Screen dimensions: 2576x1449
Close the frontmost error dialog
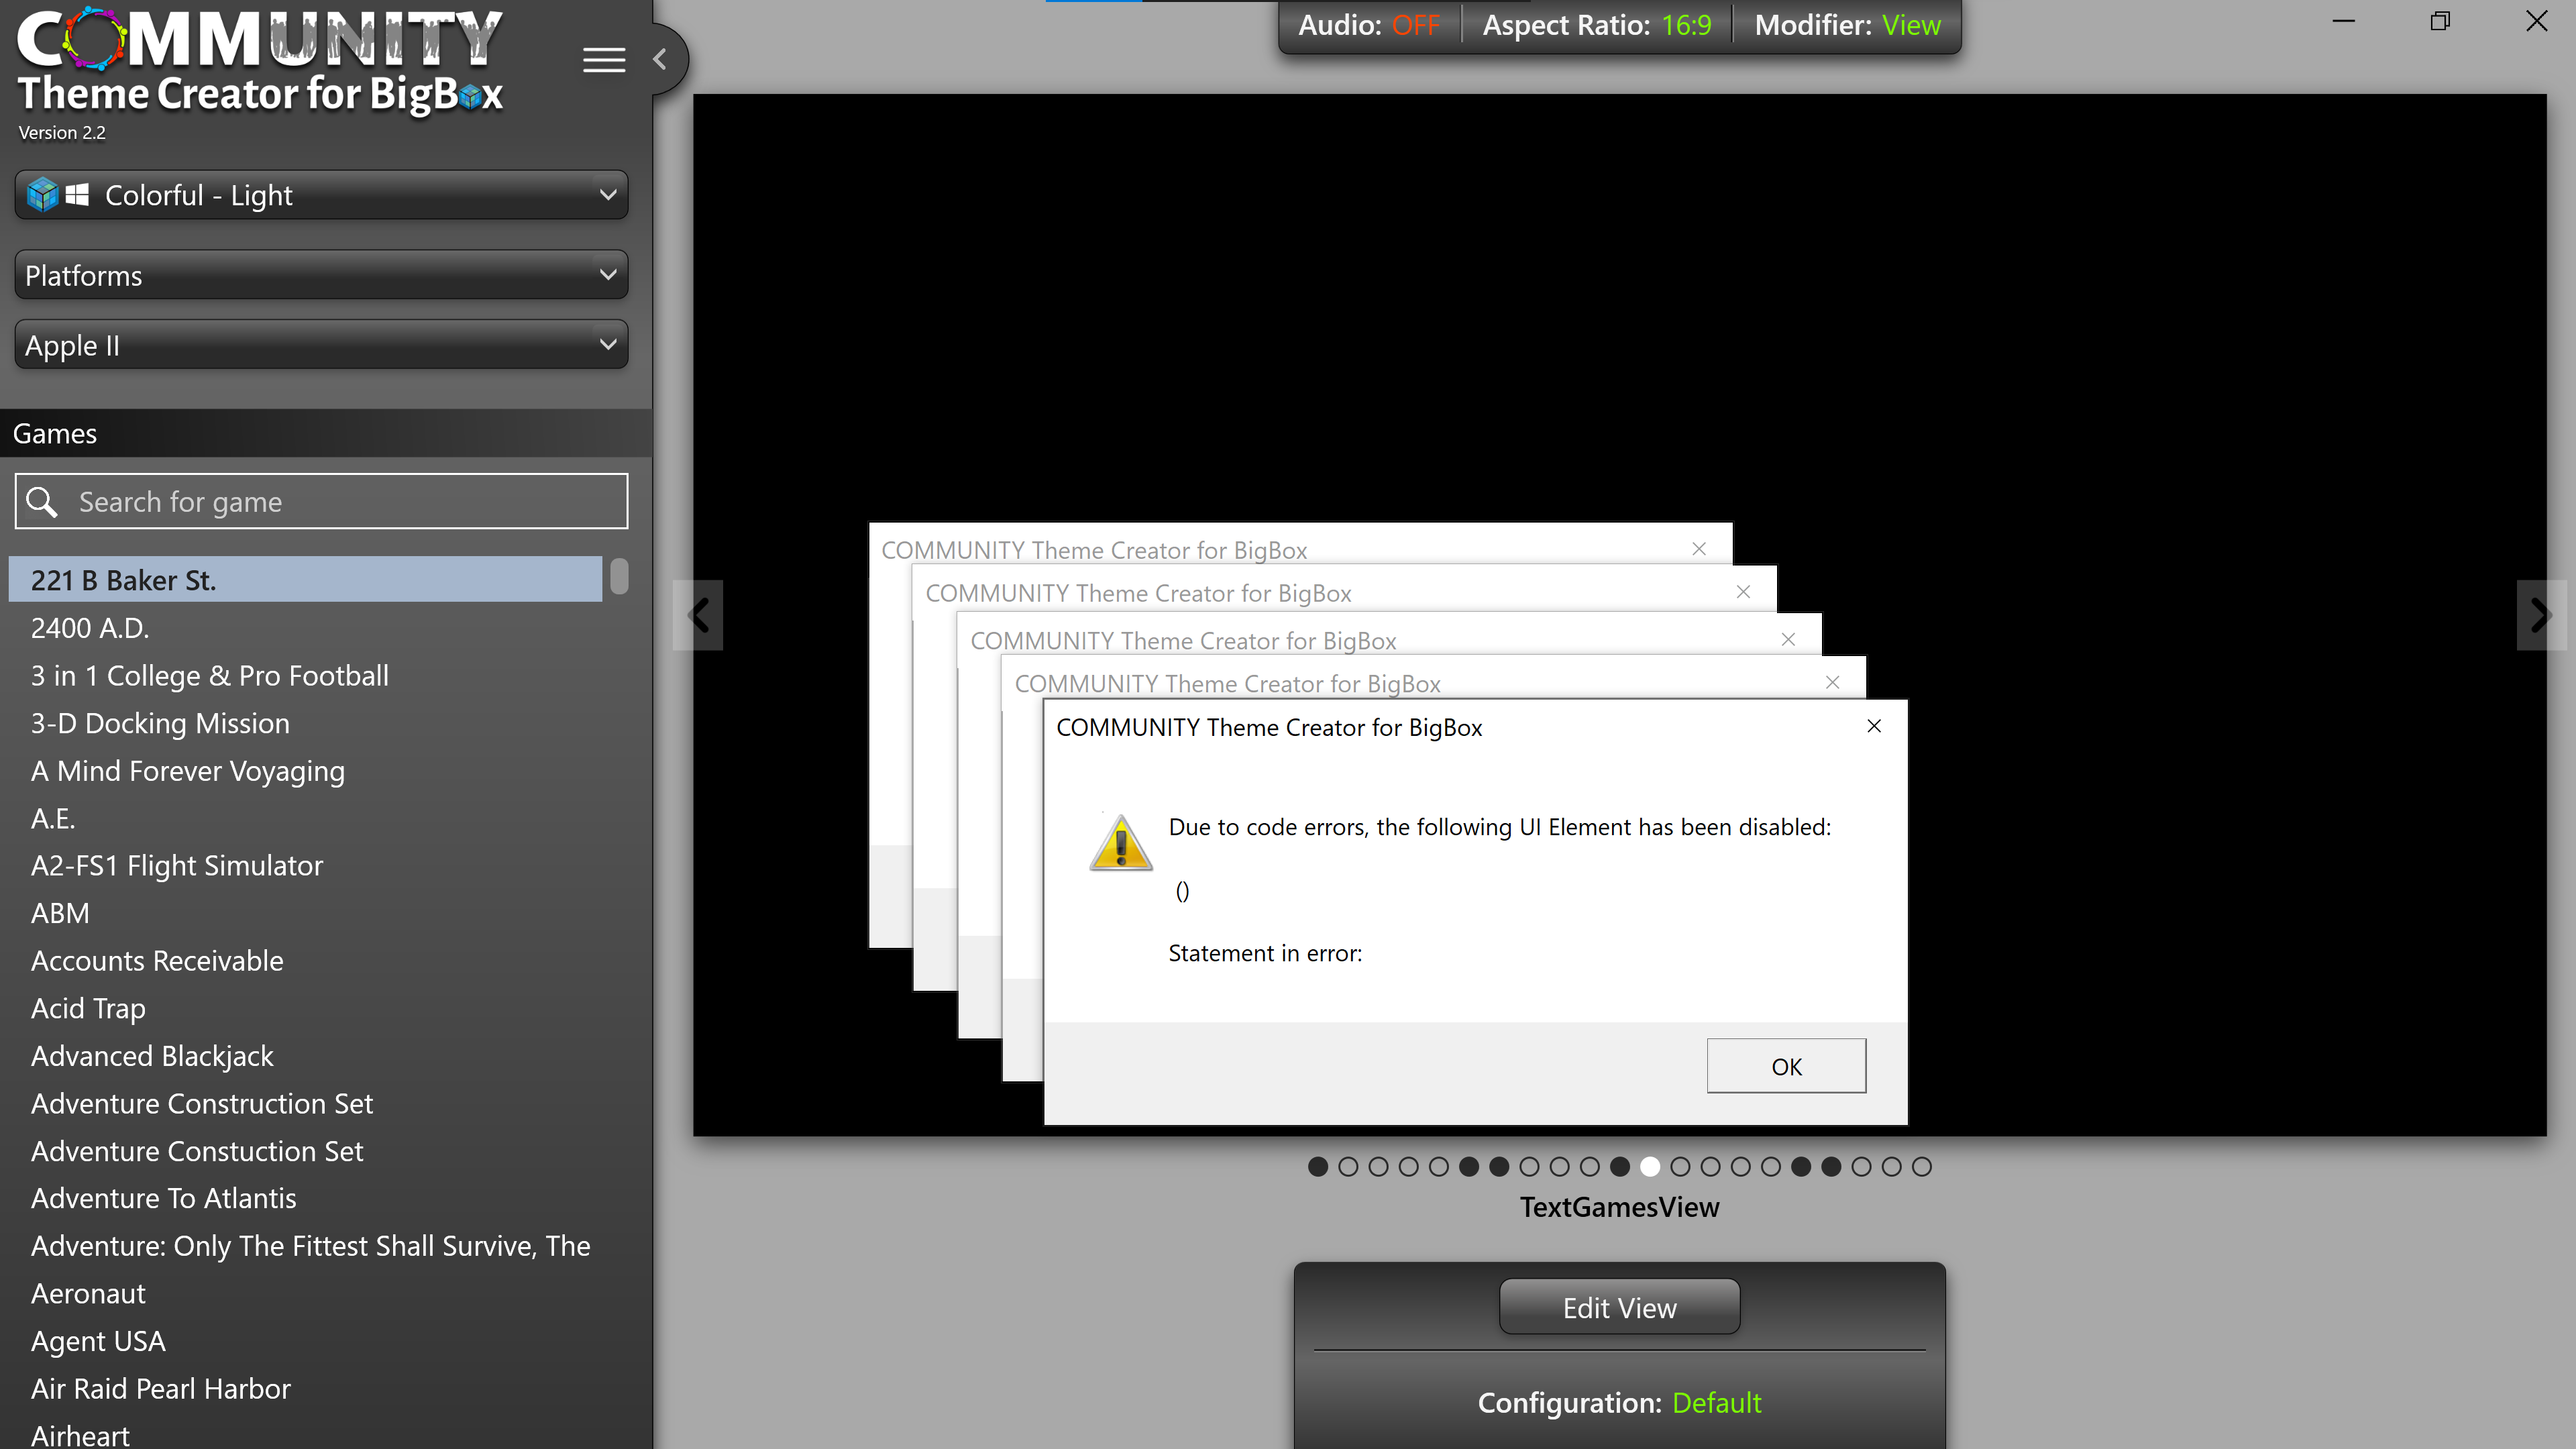(1874, 726)
